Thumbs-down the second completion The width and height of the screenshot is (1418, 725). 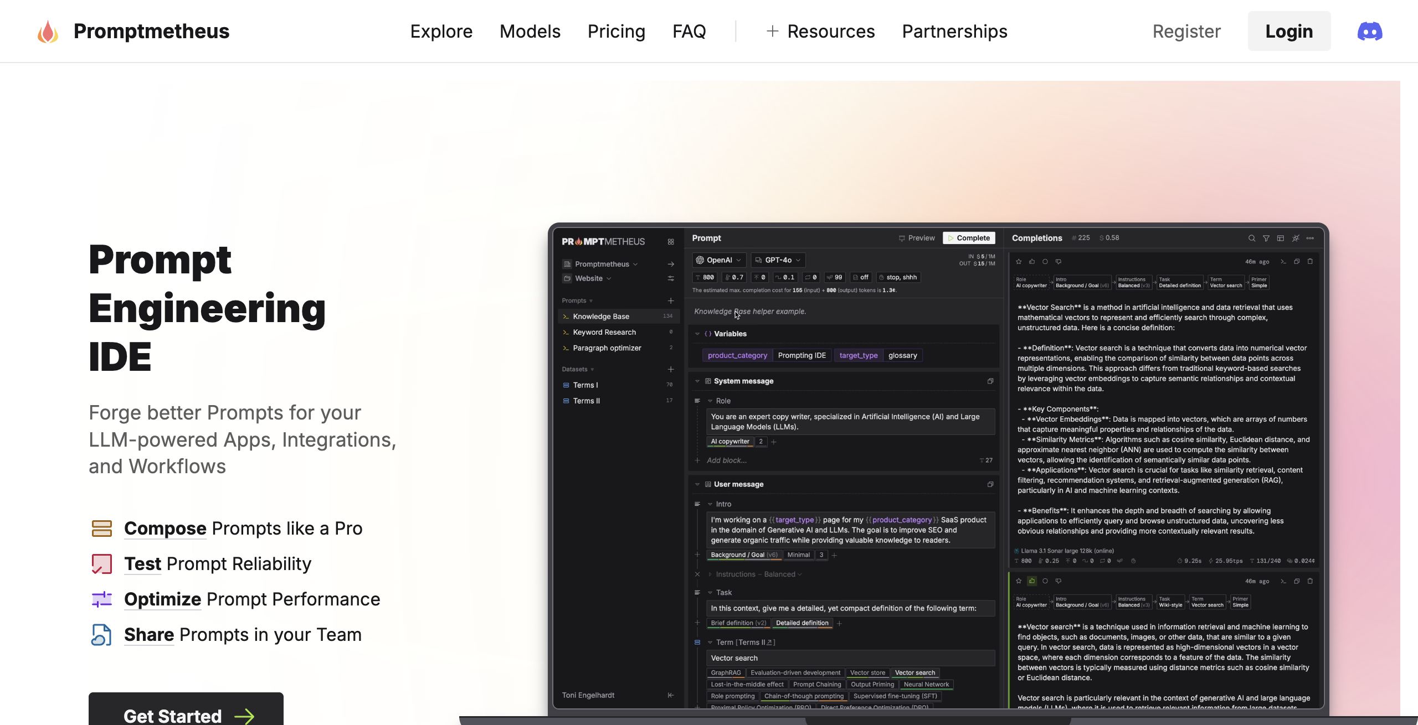tap(1059, 581)
